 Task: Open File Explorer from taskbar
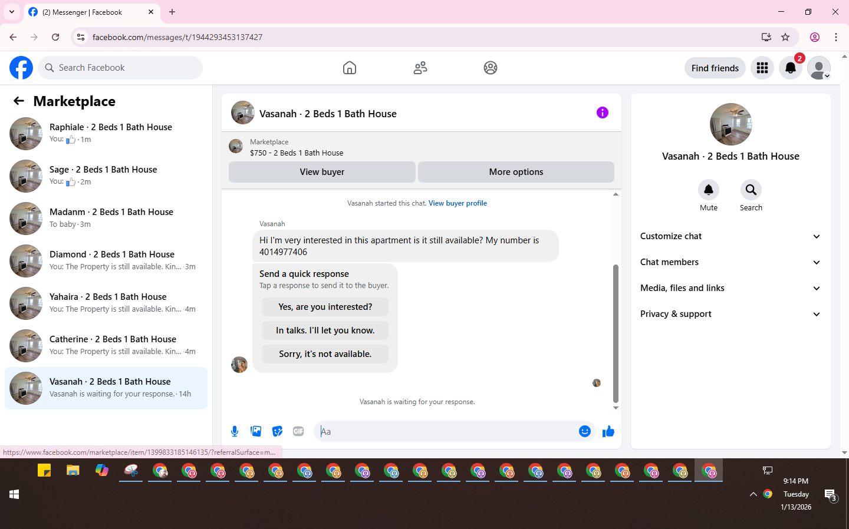pos(73,470)
